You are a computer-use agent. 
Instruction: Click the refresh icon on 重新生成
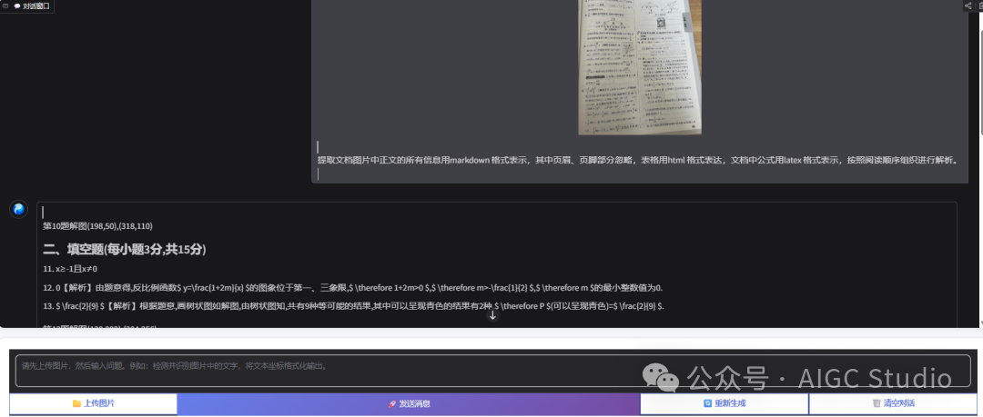click(708, 404)
